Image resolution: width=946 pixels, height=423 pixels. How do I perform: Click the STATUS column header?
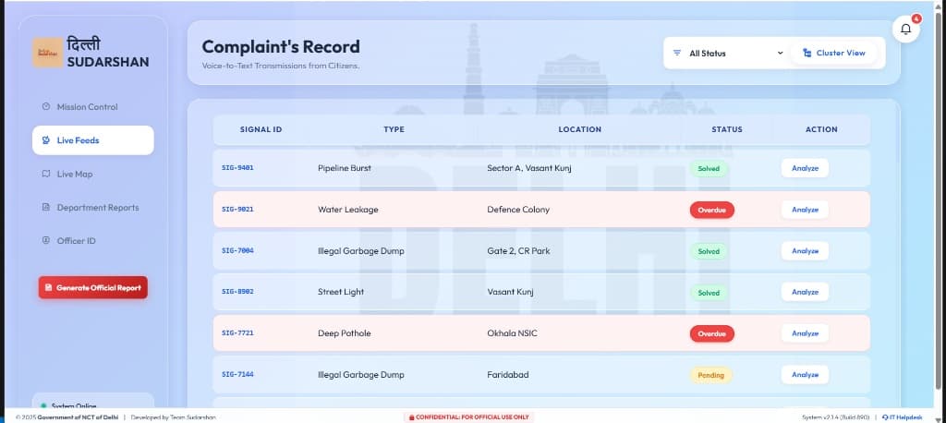727,129
